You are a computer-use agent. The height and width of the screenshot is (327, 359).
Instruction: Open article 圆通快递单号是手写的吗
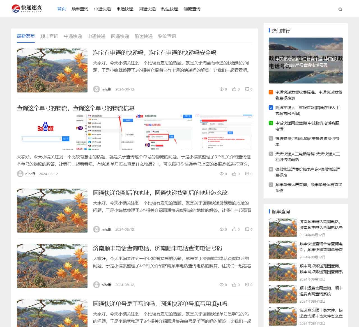pyautogui.click(x=160, y=304)
